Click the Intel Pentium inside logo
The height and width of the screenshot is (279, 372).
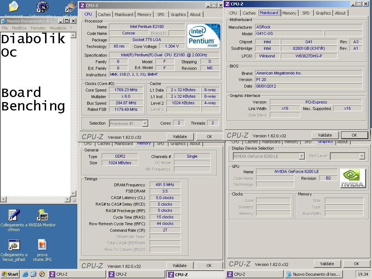(x=203, y=36)
